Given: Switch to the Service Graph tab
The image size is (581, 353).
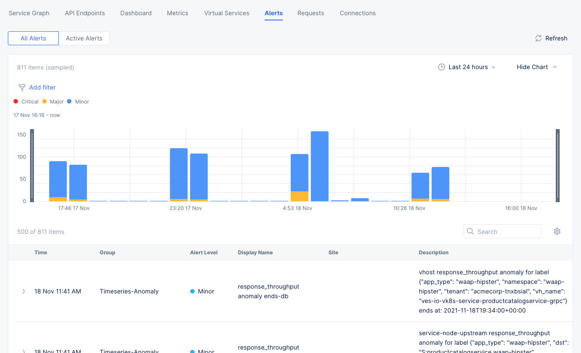Looking at the screenshot, I should coord(29,13).
